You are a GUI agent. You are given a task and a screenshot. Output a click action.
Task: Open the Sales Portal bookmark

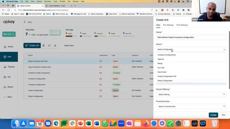point(111,14)
